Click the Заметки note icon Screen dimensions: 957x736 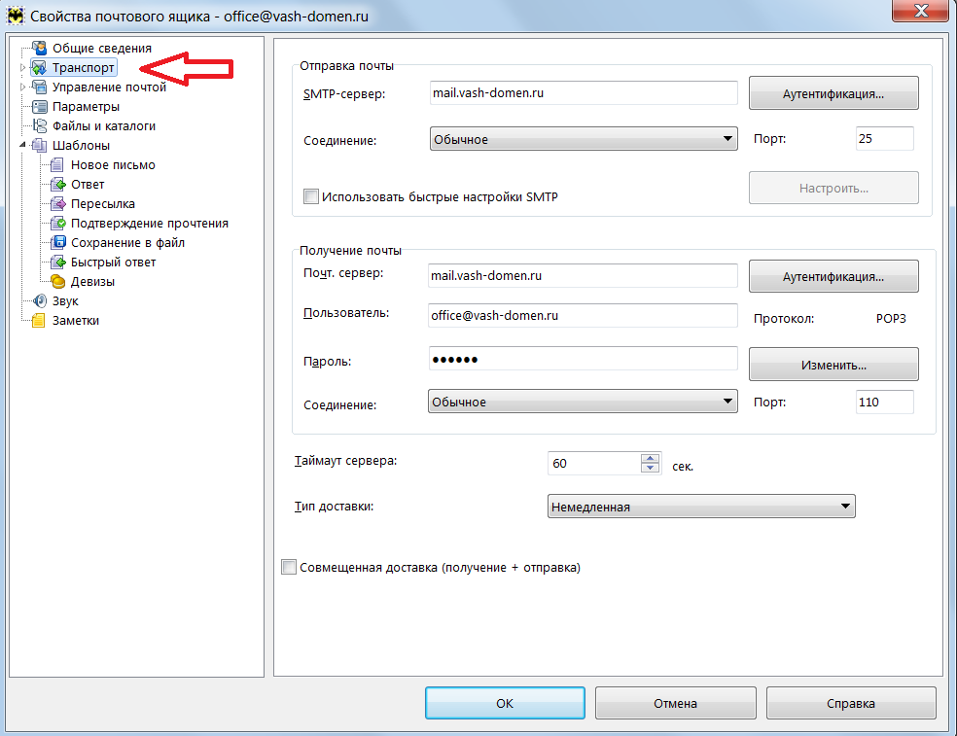pyautogui.click(x=40, y=320)
